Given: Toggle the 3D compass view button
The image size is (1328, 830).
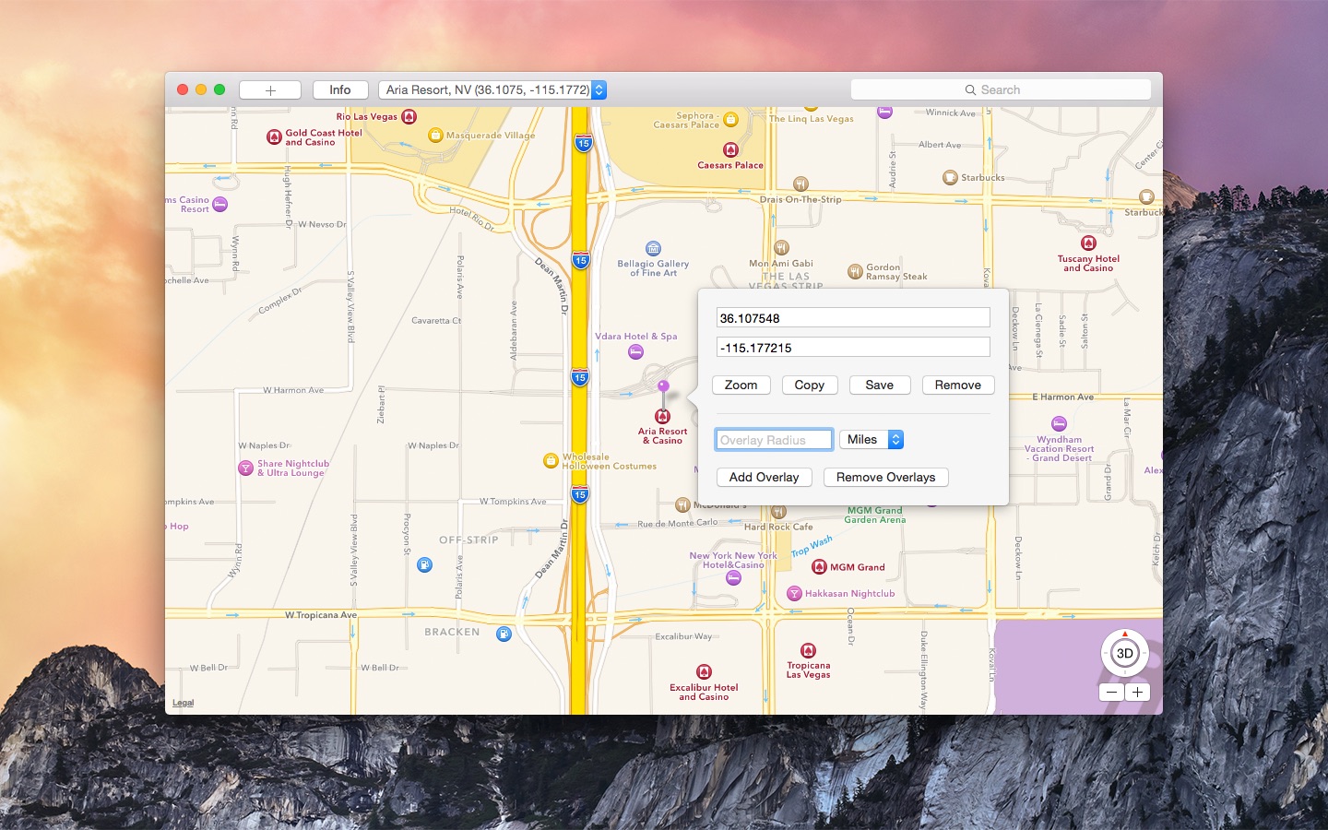Looking at the screenshot, I should 1124,653.
